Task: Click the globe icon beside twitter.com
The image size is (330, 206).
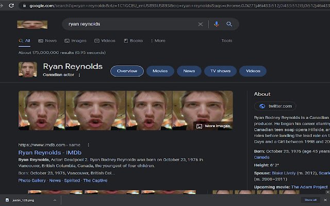Action: pos(262,106)
